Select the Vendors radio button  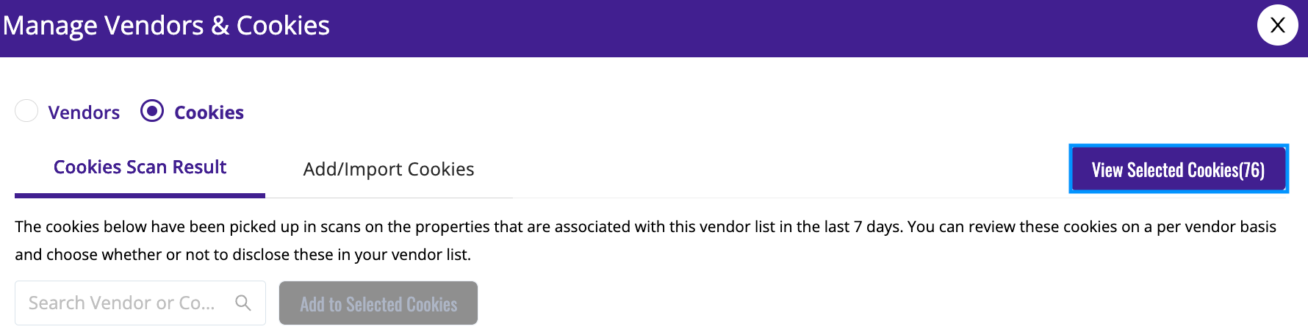pyautogui.click(x=26, y=111)
